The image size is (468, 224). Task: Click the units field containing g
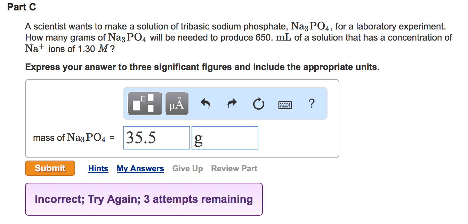pyautogui.click(x=225, y=137)
